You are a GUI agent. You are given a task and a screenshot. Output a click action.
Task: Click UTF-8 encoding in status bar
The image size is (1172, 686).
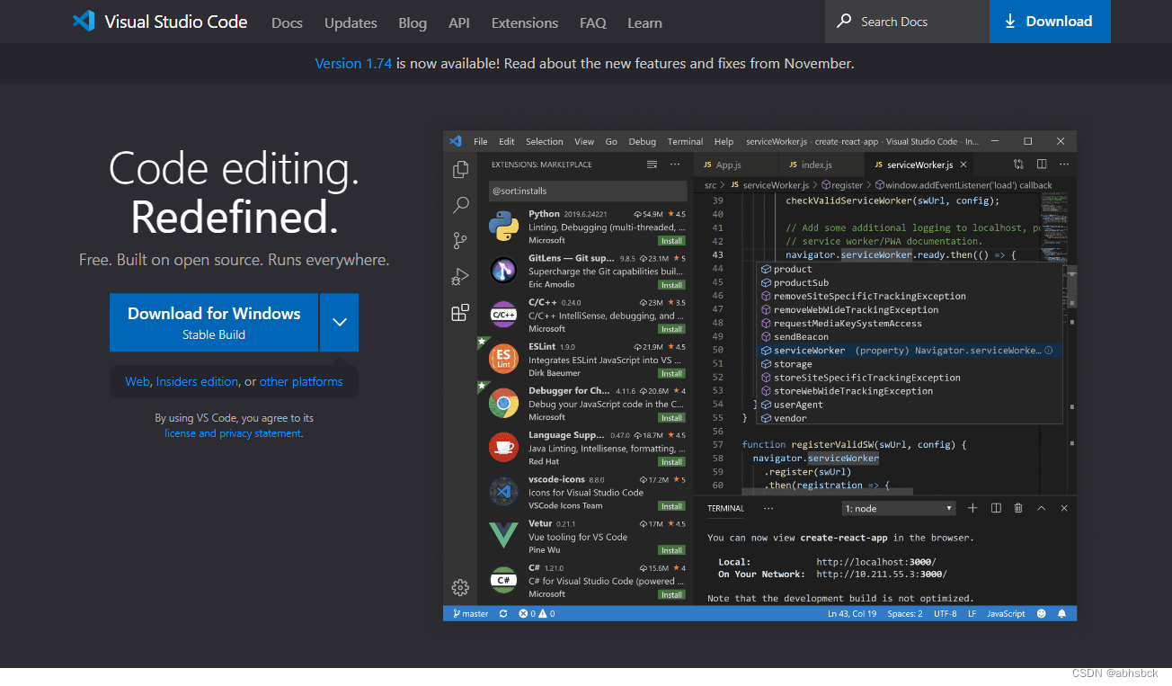pos(946,613)
